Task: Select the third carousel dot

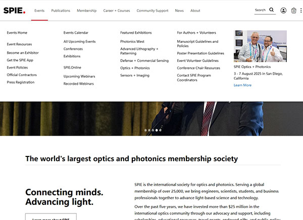Action: (x=153, y=130)
